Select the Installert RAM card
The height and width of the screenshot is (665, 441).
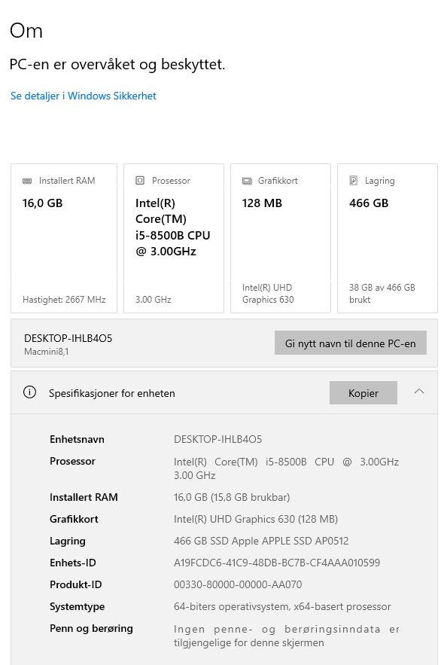pyautogui.click(x=64, y=238)
